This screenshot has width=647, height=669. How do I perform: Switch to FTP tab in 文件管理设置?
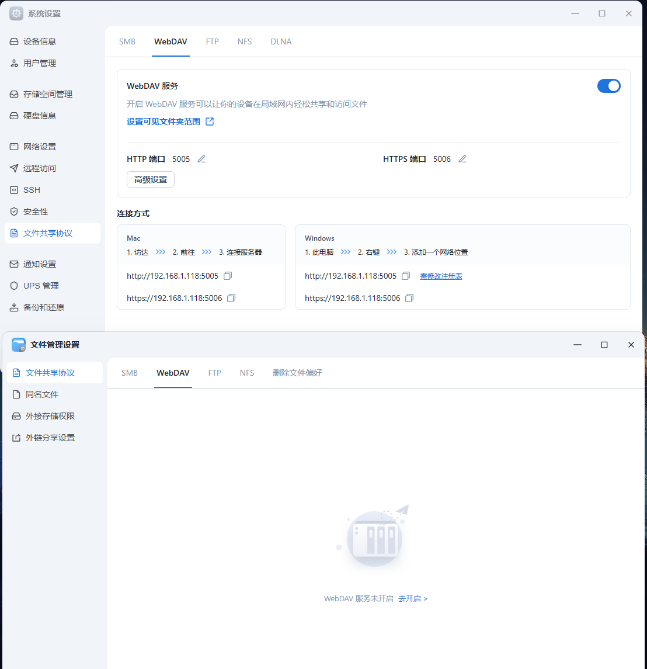coord(214,373)
